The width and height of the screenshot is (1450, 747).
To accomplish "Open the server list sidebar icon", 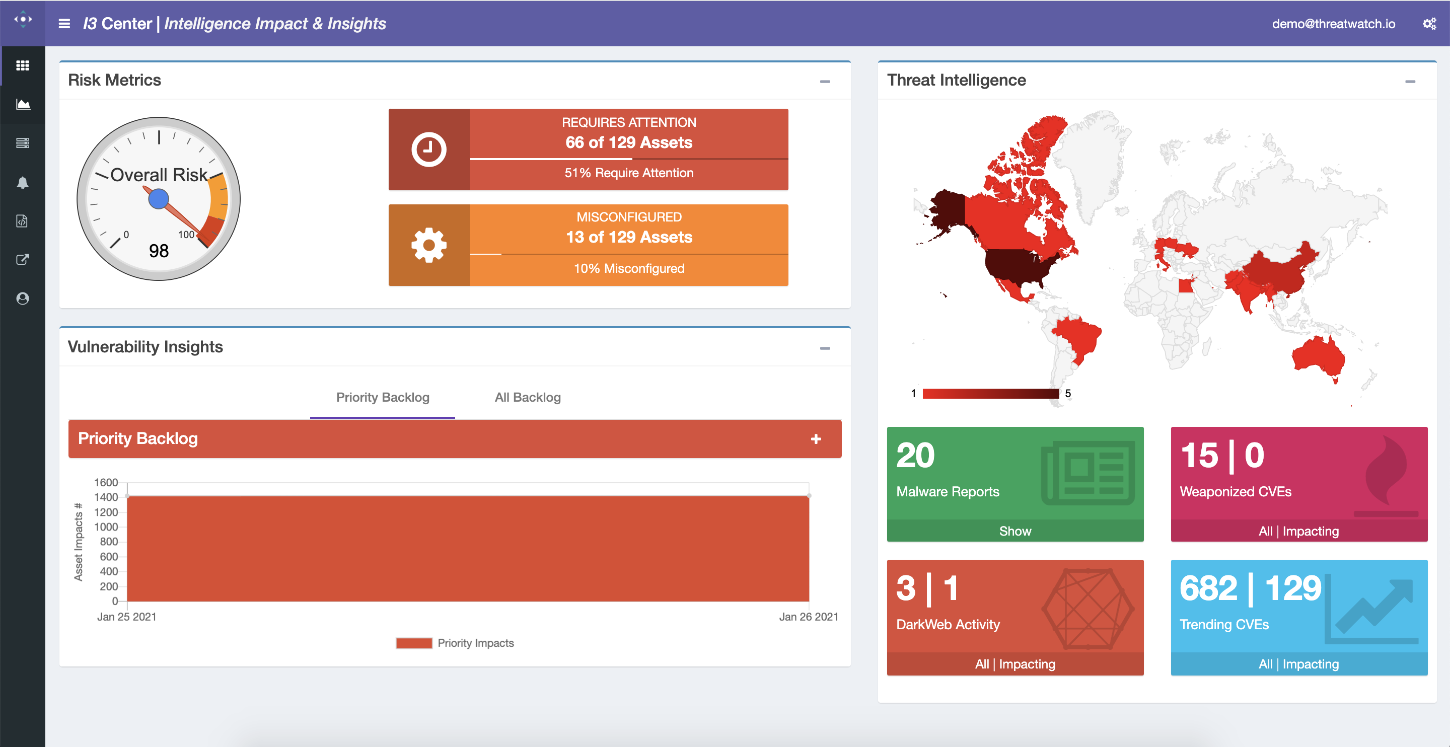I will click(23, 143).
